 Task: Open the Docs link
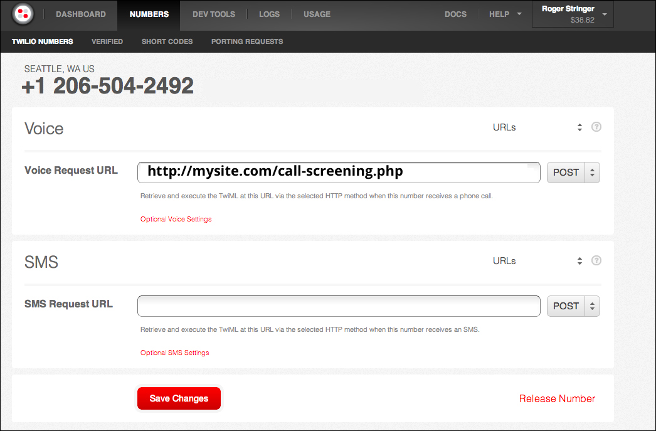(x=455, y=14)
